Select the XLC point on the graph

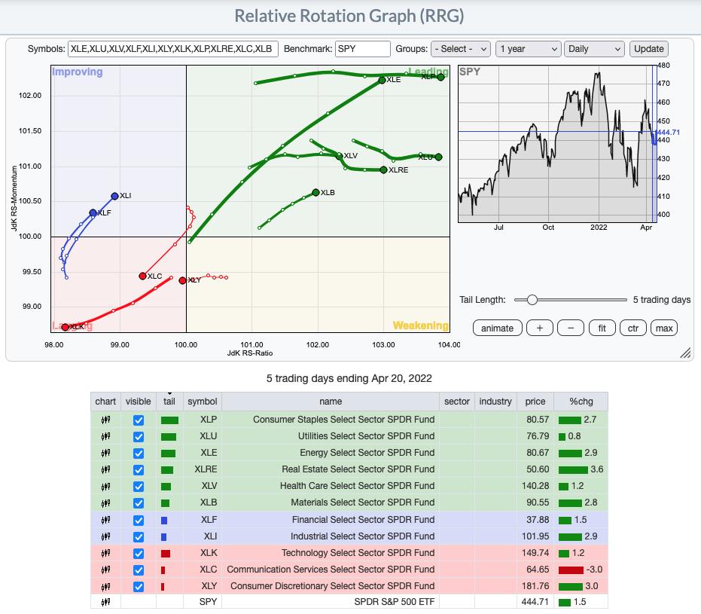pos(142,276)
